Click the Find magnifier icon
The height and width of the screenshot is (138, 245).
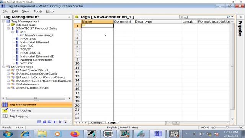click(x=228, y=17)
